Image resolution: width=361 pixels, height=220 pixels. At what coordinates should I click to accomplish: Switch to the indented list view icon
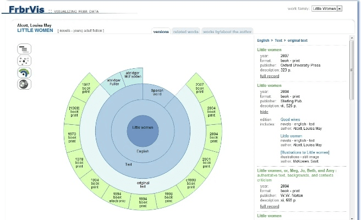coord(24,49)
